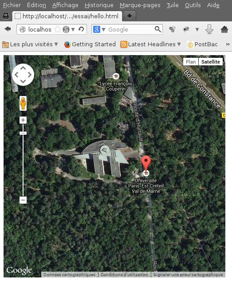Image resolution: width=232 pixels, height=281 pixels.
Task: Expand Latest Headlines feed dropdown
Action: click(179, 44)
